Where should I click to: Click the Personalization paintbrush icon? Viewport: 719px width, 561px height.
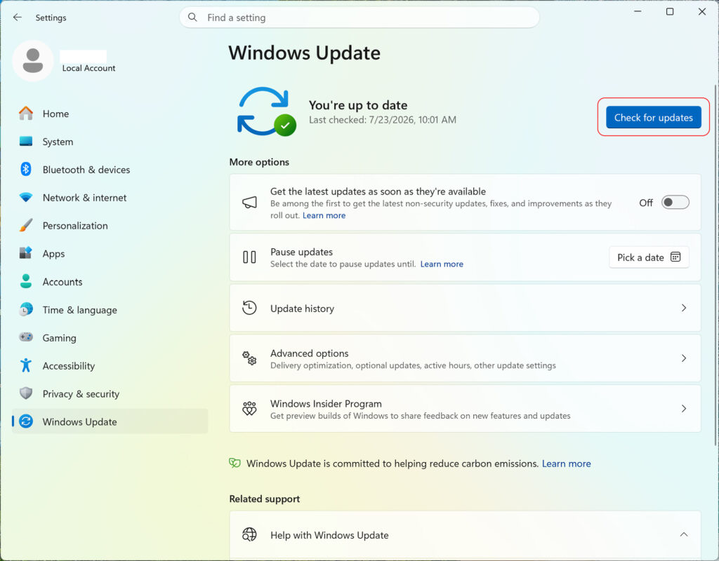26,225
